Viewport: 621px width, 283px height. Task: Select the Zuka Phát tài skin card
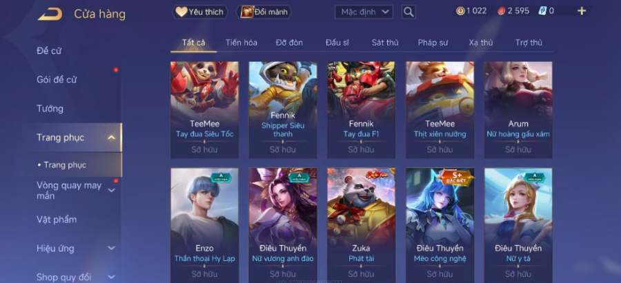click(361, 225)
